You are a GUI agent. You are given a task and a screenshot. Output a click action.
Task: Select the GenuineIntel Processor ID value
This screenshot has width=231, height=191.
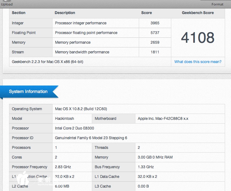pyautogui.click(x=91, y=138)
